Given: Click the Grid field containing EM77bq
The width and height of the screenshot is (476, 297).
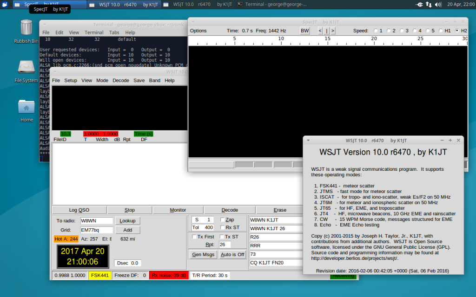Looking at the screenshot, I should [97, 230].
